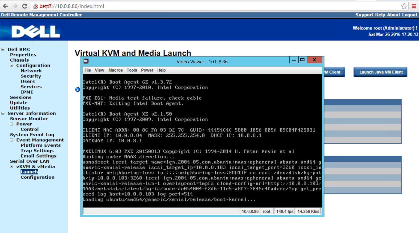
Task: Click the Video Viewer title bar text
Action: pos(202,62)
